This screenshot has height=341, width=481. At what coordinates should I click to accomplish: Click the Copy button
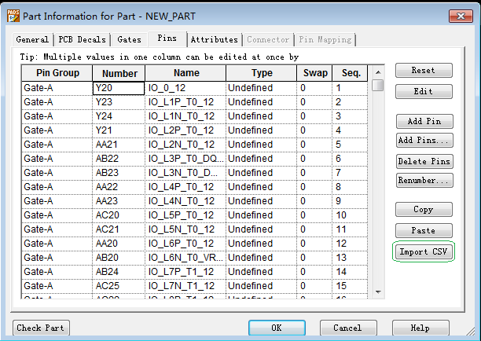pos(424,210)
